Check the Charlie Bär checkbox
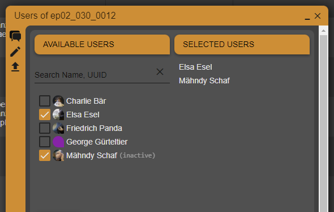The width and height of the screenshot is (334, 212). pyautogui.click(x=45, y=101)
